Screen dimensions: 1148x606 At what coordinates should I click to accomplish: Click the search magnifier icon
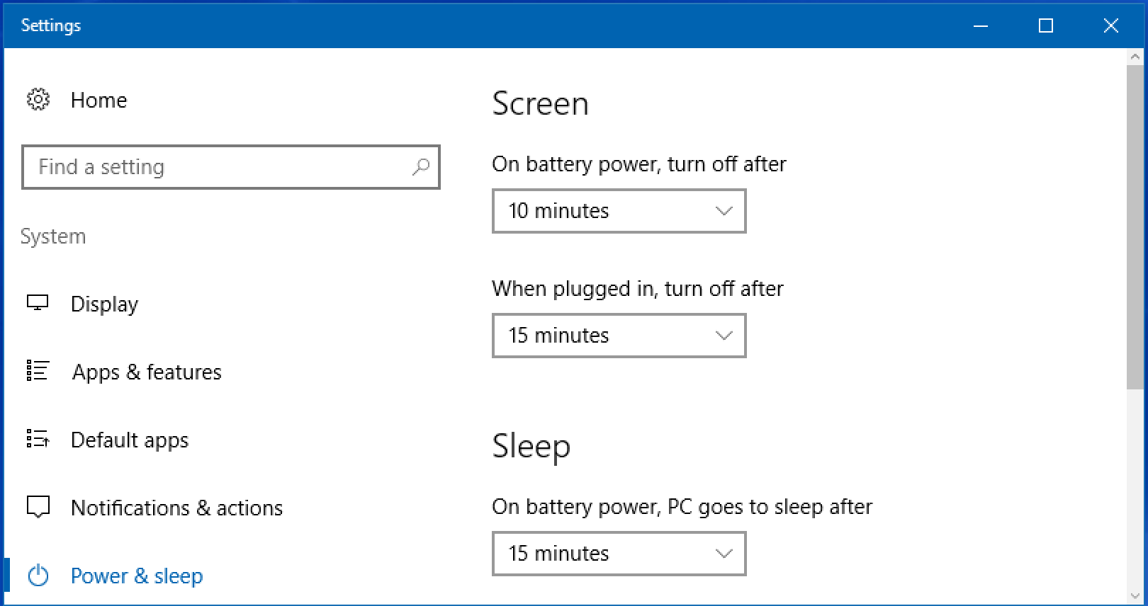[x=421, y=167]
